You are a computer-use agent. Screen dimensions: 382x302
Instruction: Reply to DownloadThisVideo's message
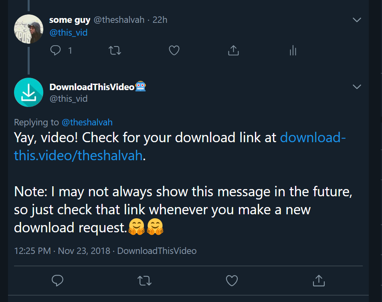coord(57,281)
